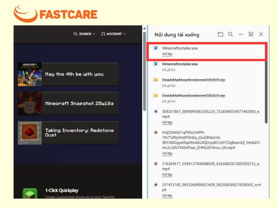The height and width of the screenshot is (208, 278).
Task: Click the media icon for 316364517 mp4
Action: click(x=156, y=164)
